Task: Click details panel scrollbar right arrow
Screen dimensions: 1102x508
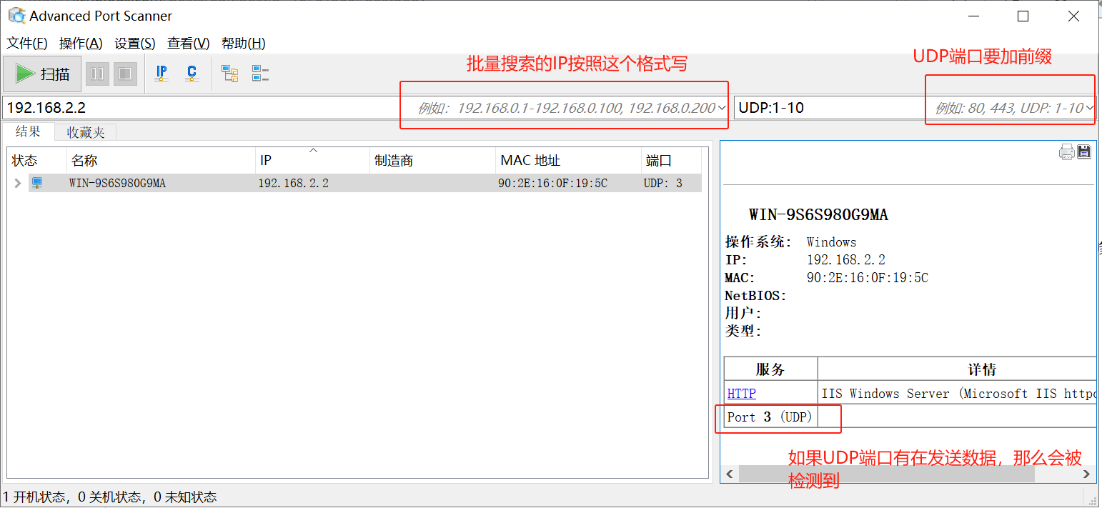Action: (1086, 474)
